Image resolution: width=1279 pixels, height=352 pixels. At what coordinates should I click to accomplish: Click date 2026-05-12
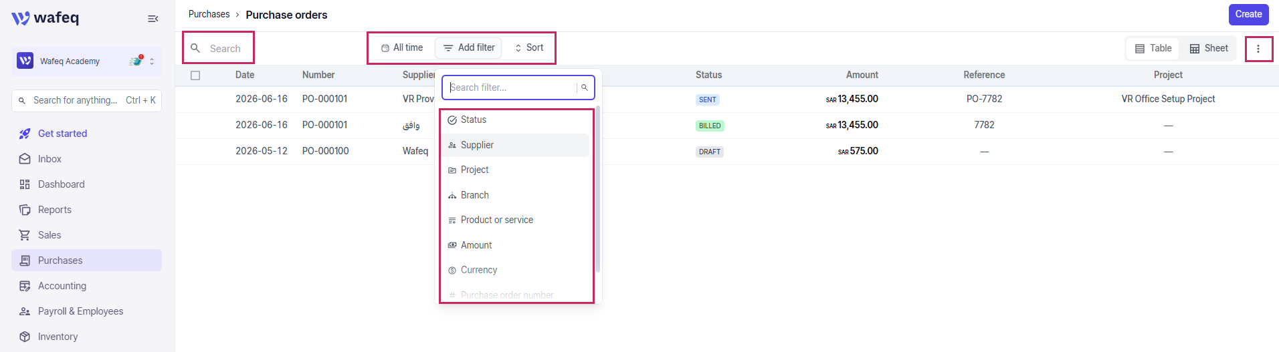pyautogui.click(x=261, y=151)
